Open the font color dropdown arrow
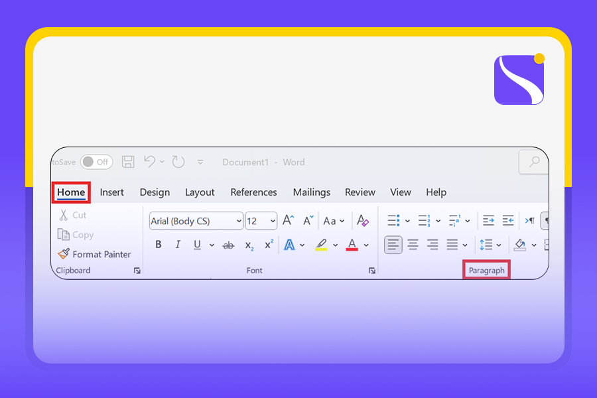The height and width of the screenshot is (398, 597). (x=366, y=245)
